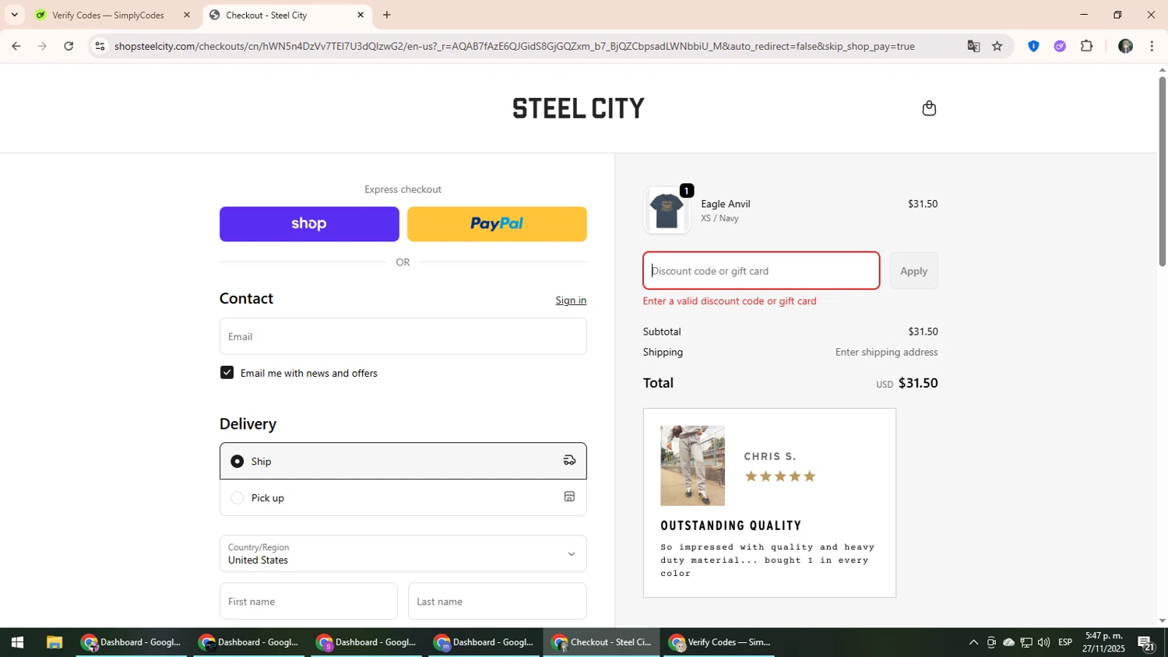Screen dimensions: 1168x657
Task: Open the network icon in system tray
Action: (1026, 642)
